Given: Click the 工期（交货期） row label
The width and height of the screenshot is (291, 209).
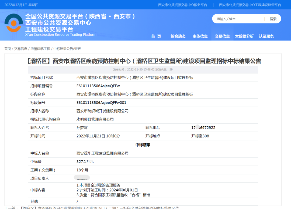Looking at the screenshot, I should pos(43,170).
